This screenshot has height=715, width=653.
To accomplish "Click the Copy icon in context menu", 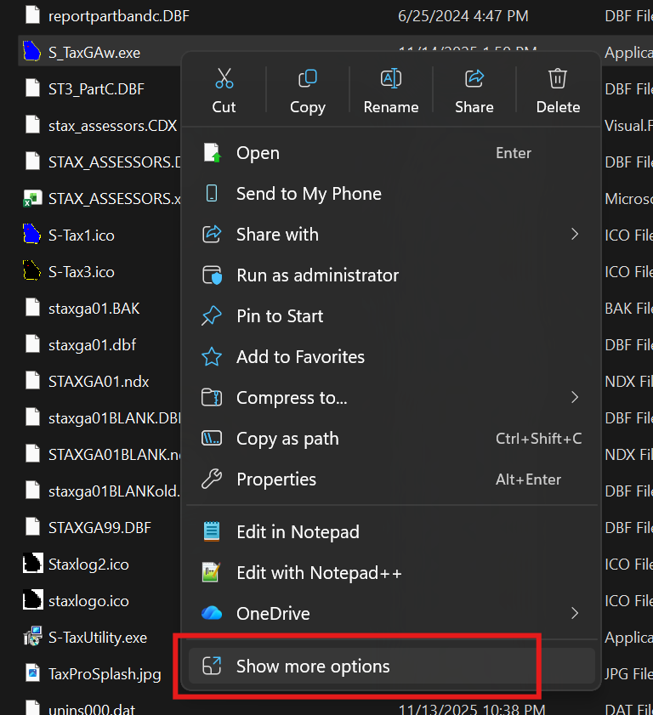I will tap(307, 80).
